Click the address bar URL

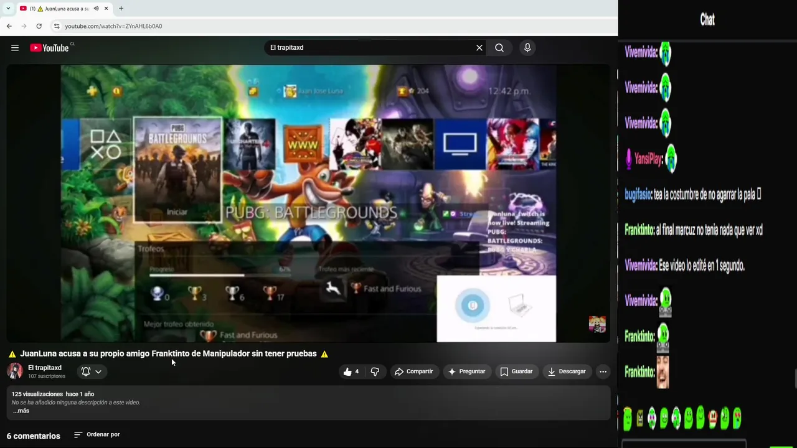(113, 26)
